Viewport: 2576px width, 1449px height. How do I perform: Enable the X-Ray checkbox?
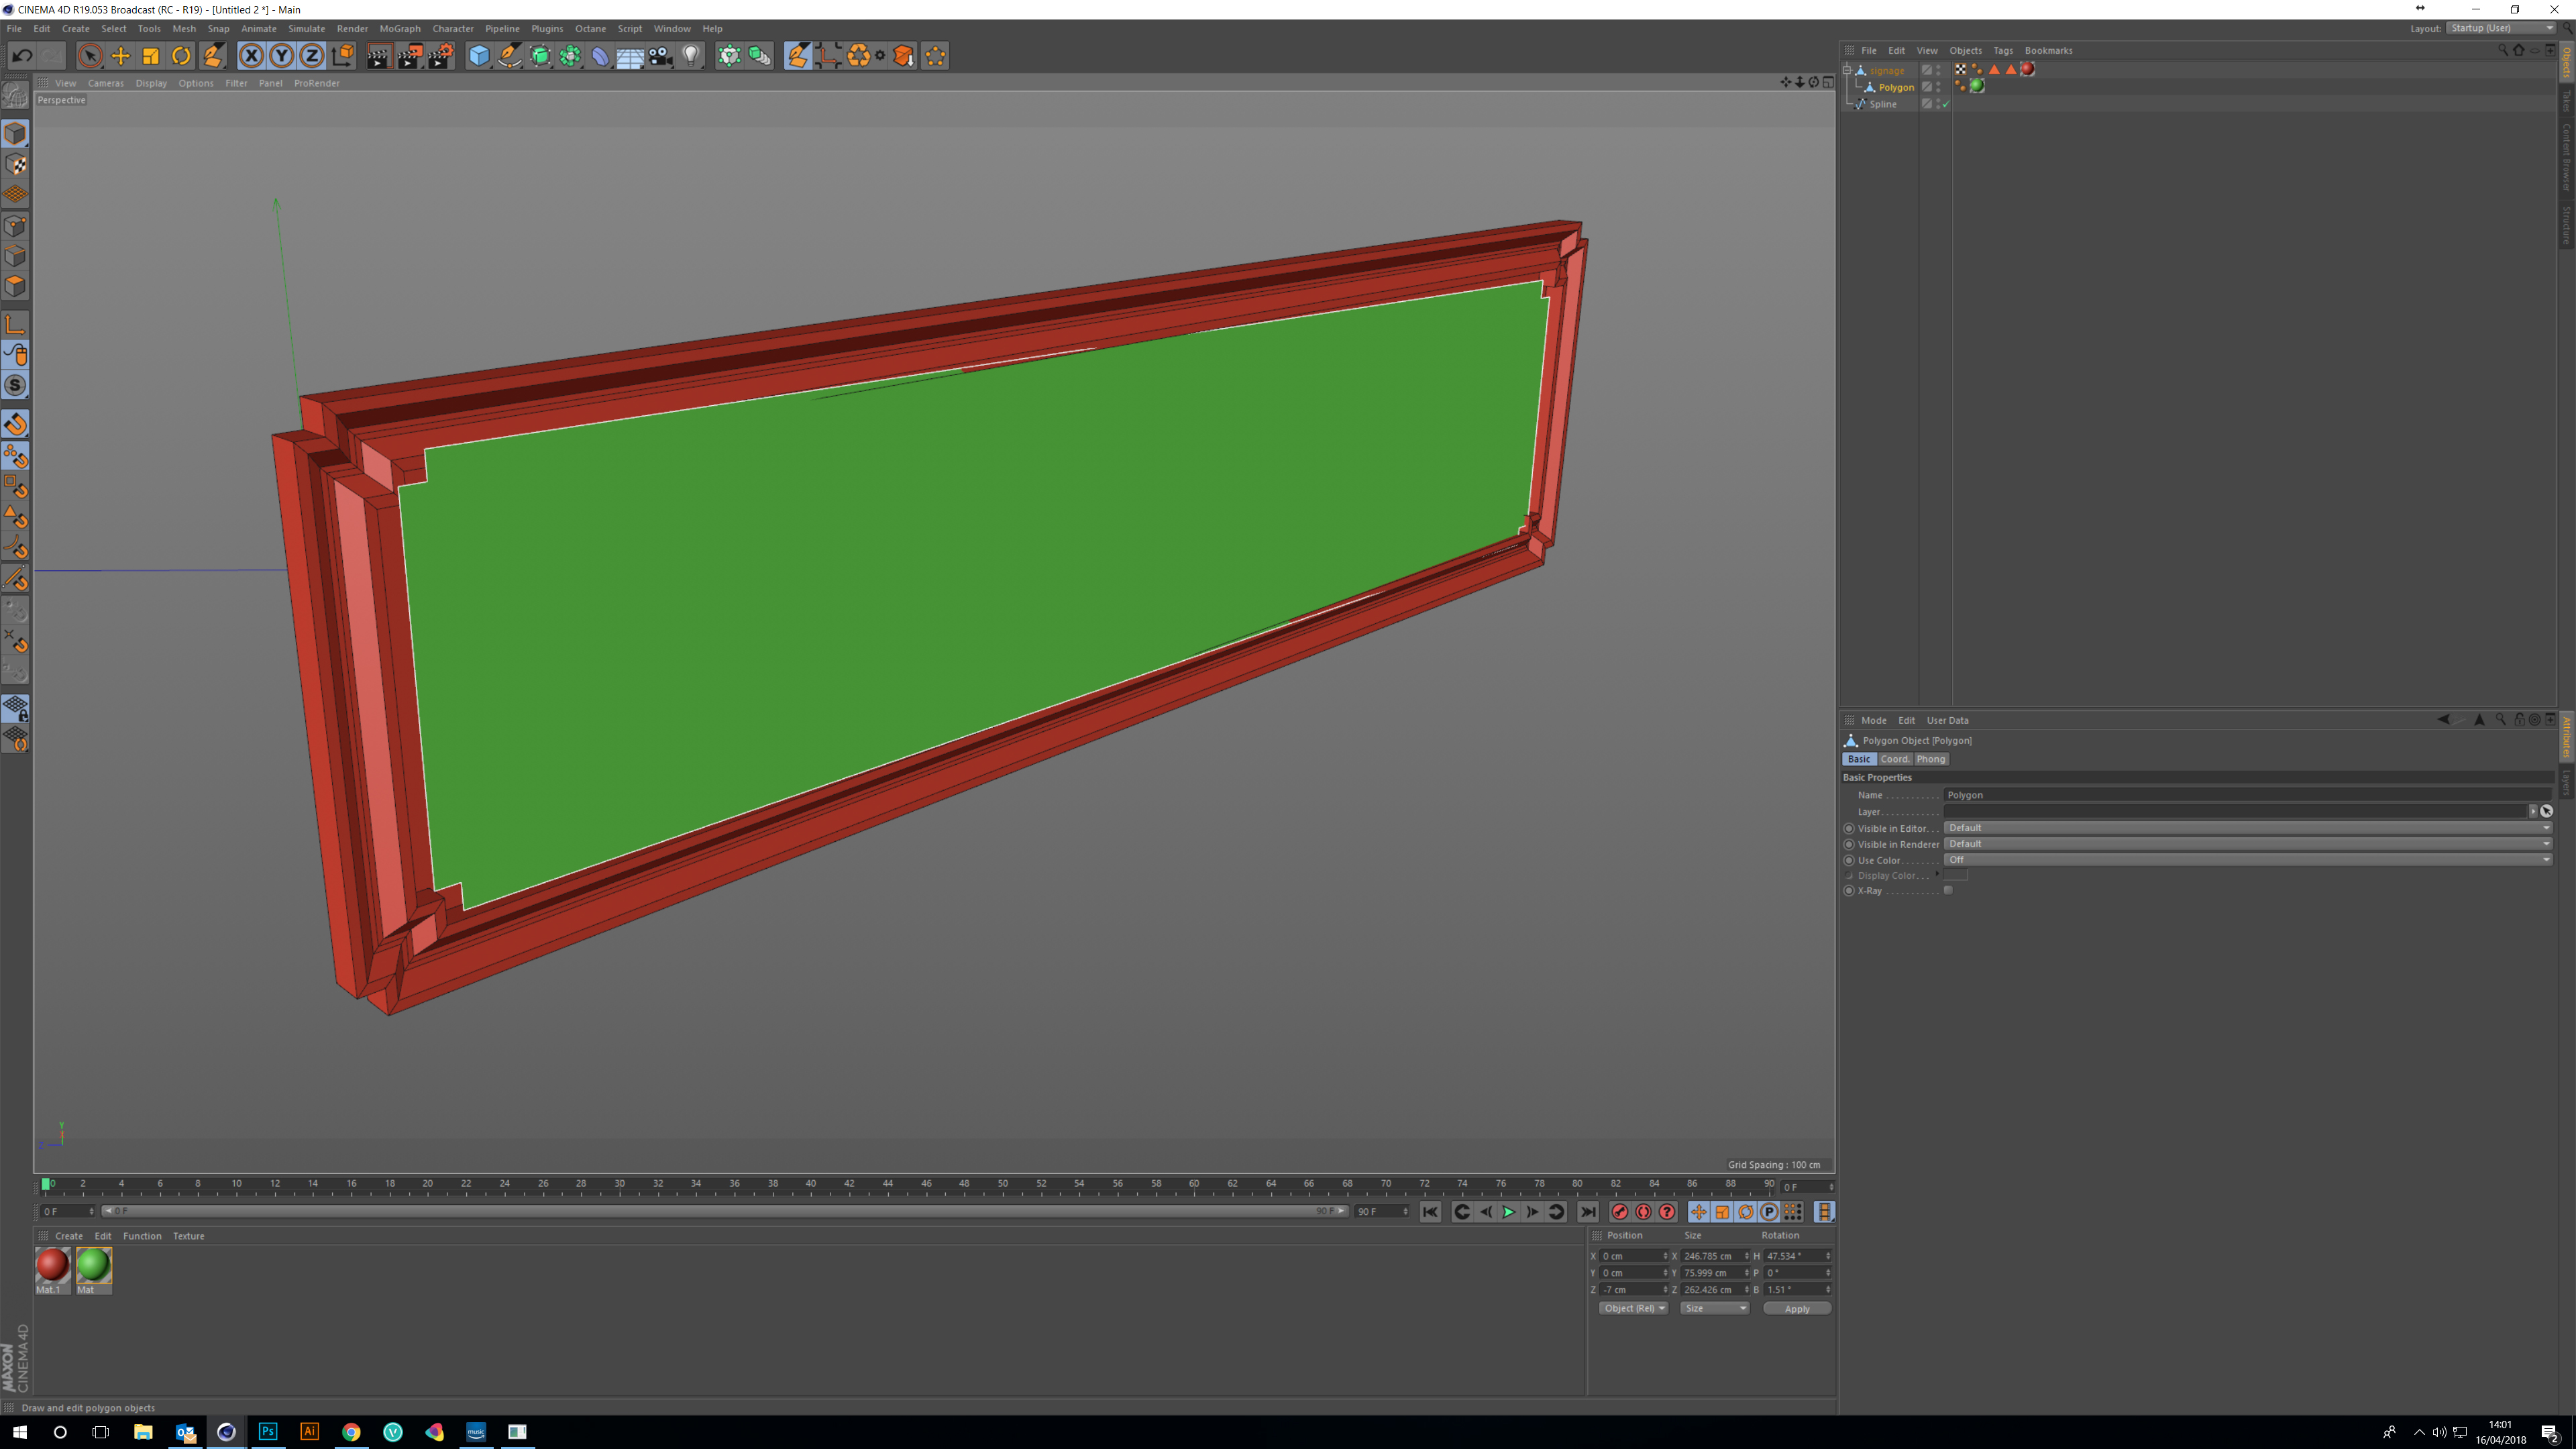click(x=1947, y=890)
